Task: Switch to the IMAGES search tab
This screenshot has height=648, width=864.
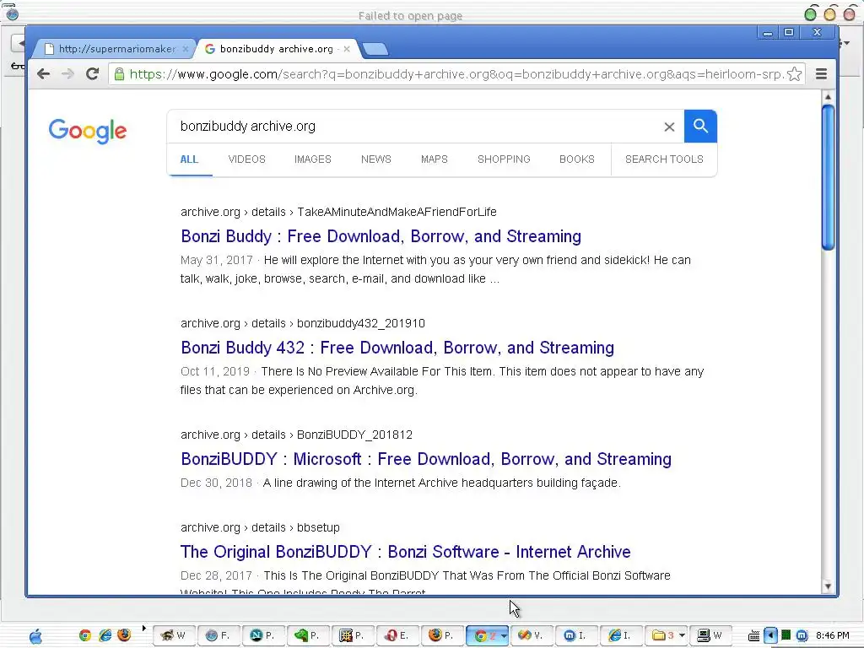Action: pyautogui.click(x=312, y=159)
